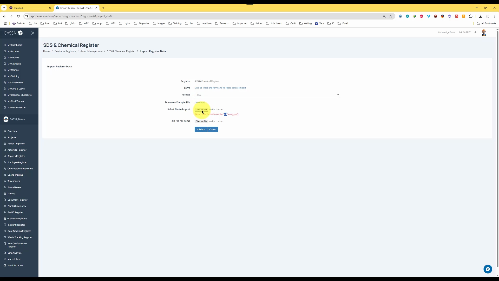The width and height of the screenshot is (499, 281).
Task: Download the sample file link
Action: (x=200, y=103)
